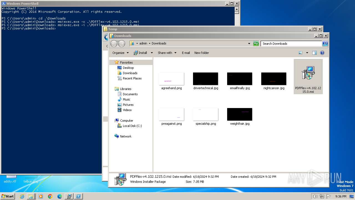Open the Organize menu
The image size is (355, 200).
click(120, 53)
